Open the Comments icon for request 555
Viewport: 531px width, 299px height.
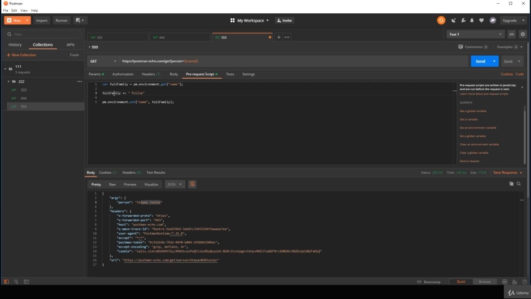click(460, 47)
